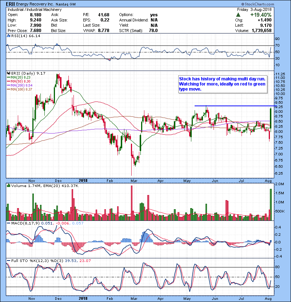Click the stochastic %D value 23.07

pos(85,261)
